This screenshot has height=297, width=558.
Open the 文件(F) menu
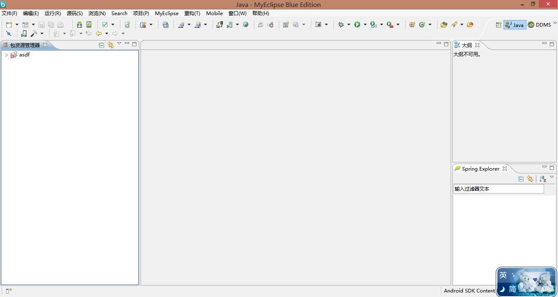[x=9, y=13]
